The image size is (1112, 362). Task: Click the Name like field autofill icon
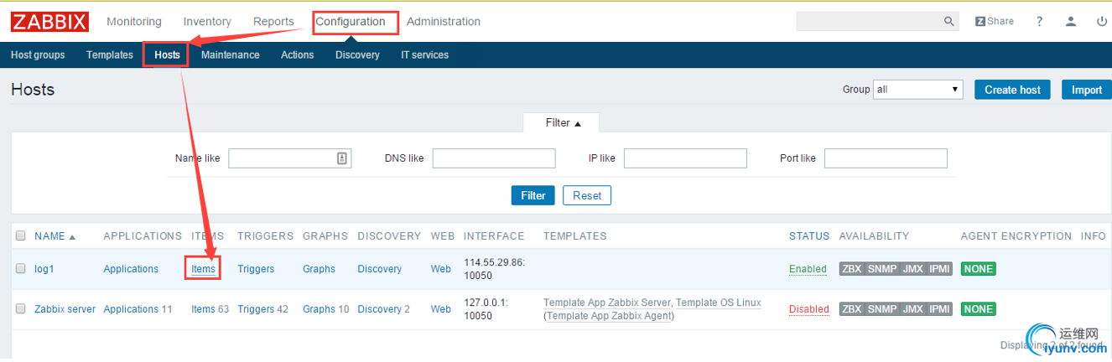[342, 158]
